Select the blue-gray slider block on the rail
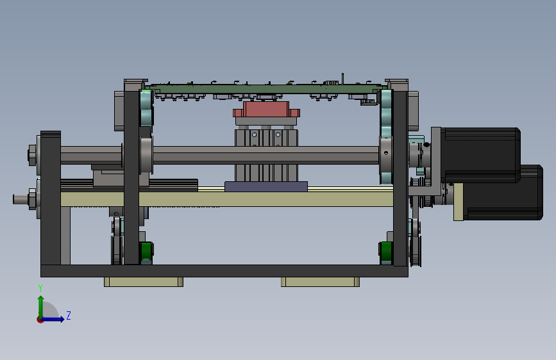This screenshot has width=556, height=360. point(266,186)
